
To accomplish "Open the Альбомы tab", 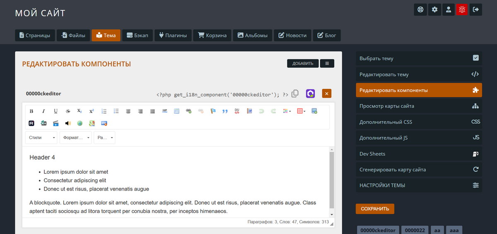I will click(x=253, y=35).
